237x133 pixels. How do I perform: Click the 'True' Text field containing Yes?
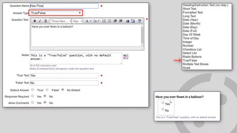tap(64, 75)
